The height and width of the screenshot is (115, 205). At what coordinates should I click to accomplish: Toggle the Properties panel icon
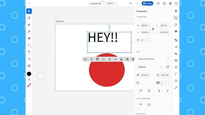click(x=176, y=18)
